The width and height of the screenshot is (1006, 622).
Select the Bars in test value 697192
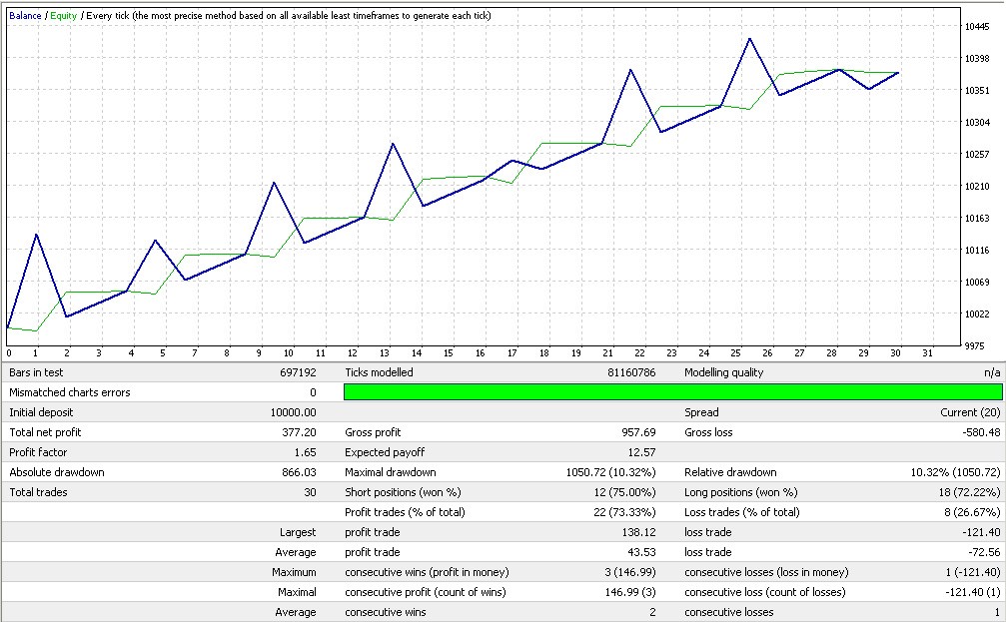298,372
